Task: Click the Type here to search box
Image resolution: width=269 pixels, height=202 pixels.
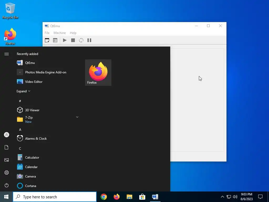Action: [x=55, y=197]
